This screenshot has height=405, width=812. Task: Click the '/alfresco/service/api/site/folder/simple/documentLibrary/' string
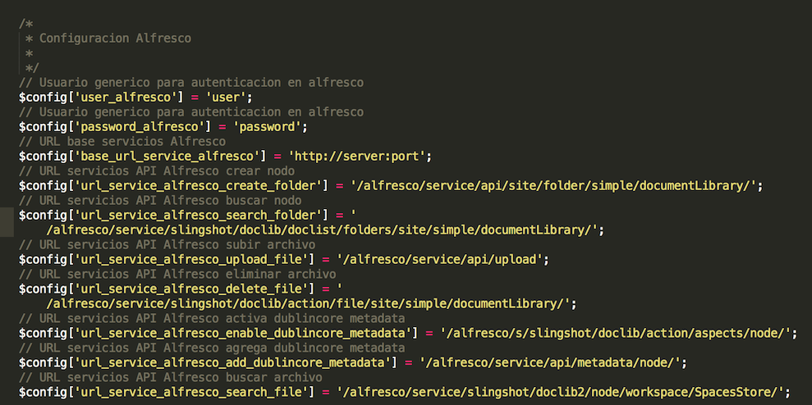point(553,185)
